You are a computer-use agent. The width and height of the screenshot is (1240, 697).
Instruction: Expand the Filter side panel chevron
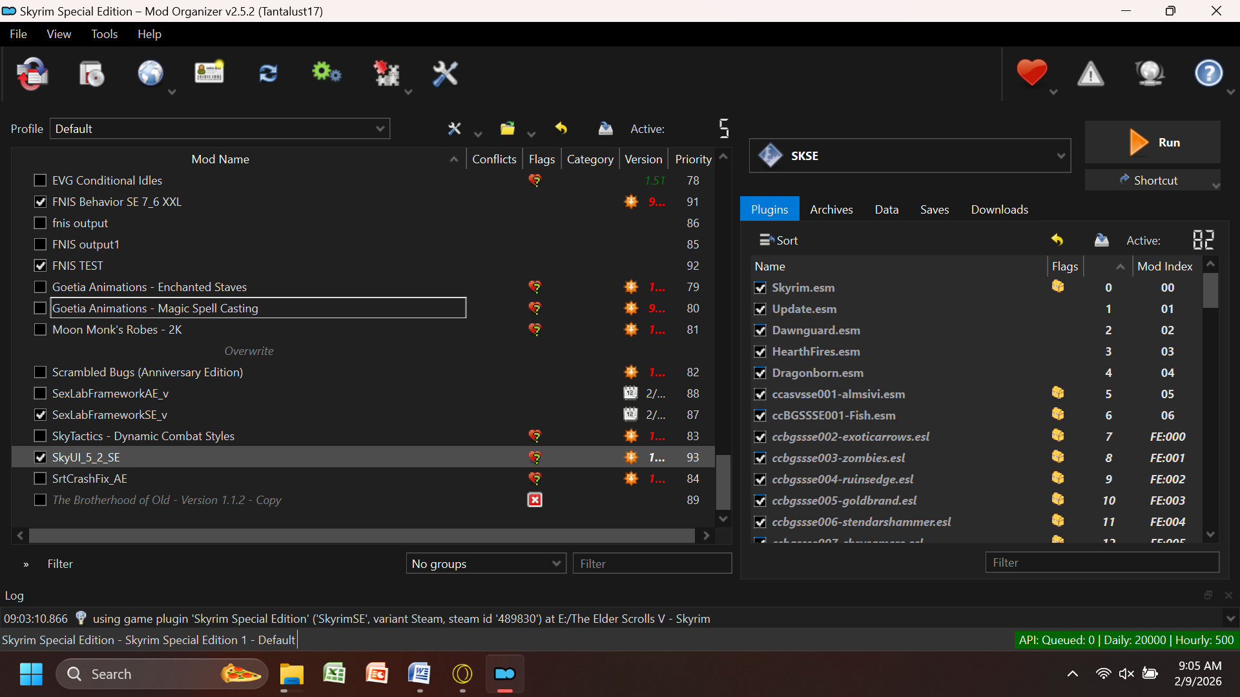click(x=26, y=564)
